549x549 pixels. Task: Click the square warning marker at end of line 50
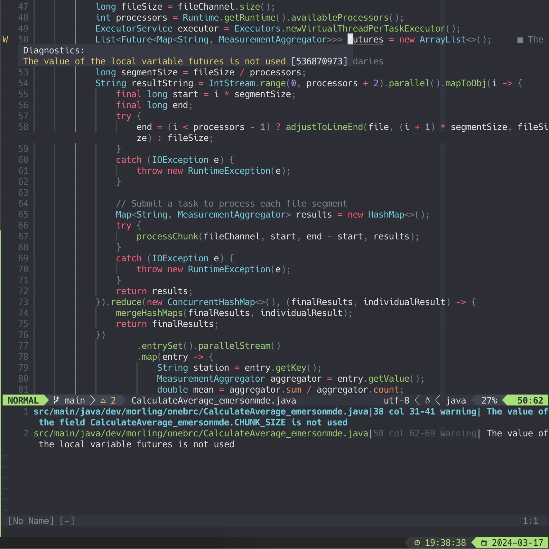tap(520, 39)
